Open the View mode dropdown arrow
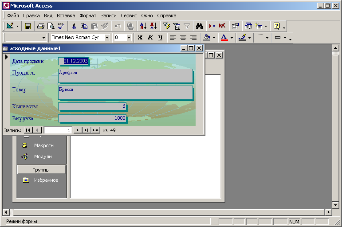Image resolution: width=342 pixels, height=227 pixels. 17,27
